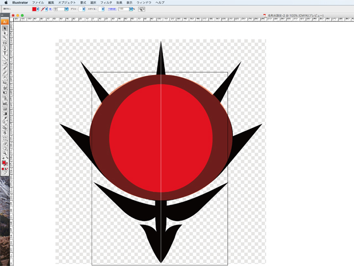Select the Zoom magnifier tool

5,153
